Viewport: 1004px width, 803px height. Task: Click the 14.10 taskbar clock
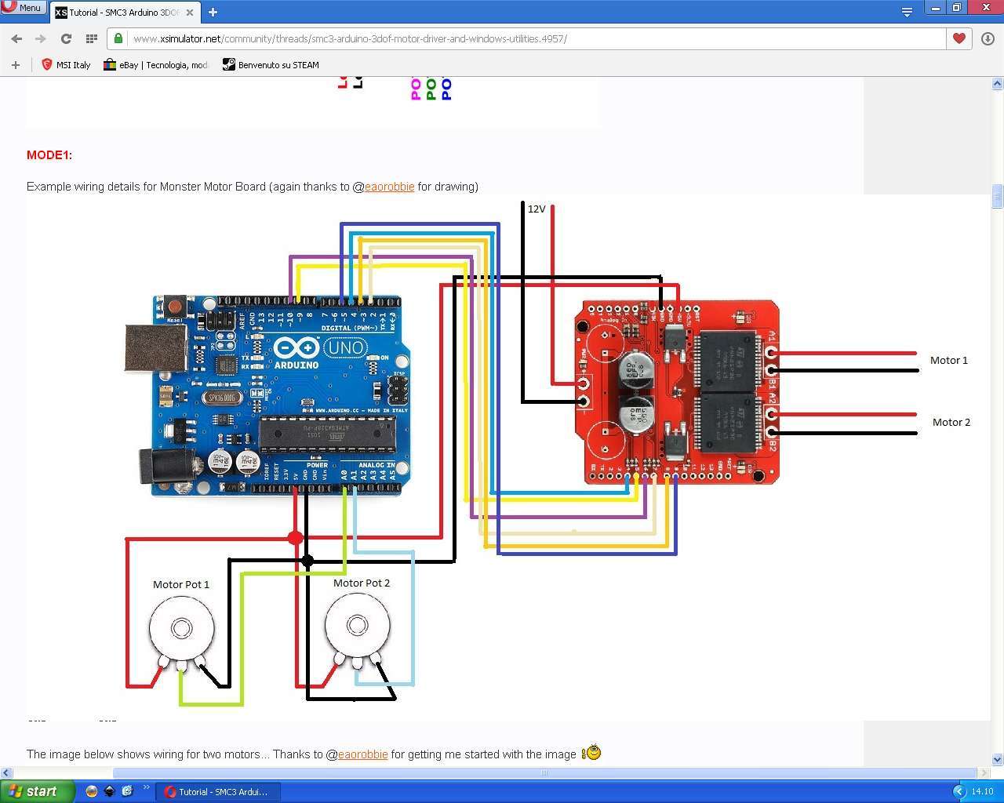point(982,792)
